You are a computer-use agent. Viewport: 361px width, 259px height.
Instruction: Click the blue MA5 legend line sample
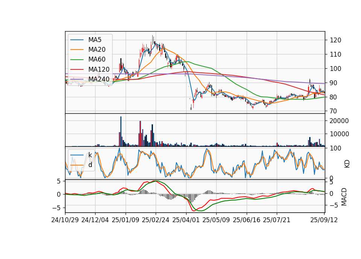coord(77,40)
